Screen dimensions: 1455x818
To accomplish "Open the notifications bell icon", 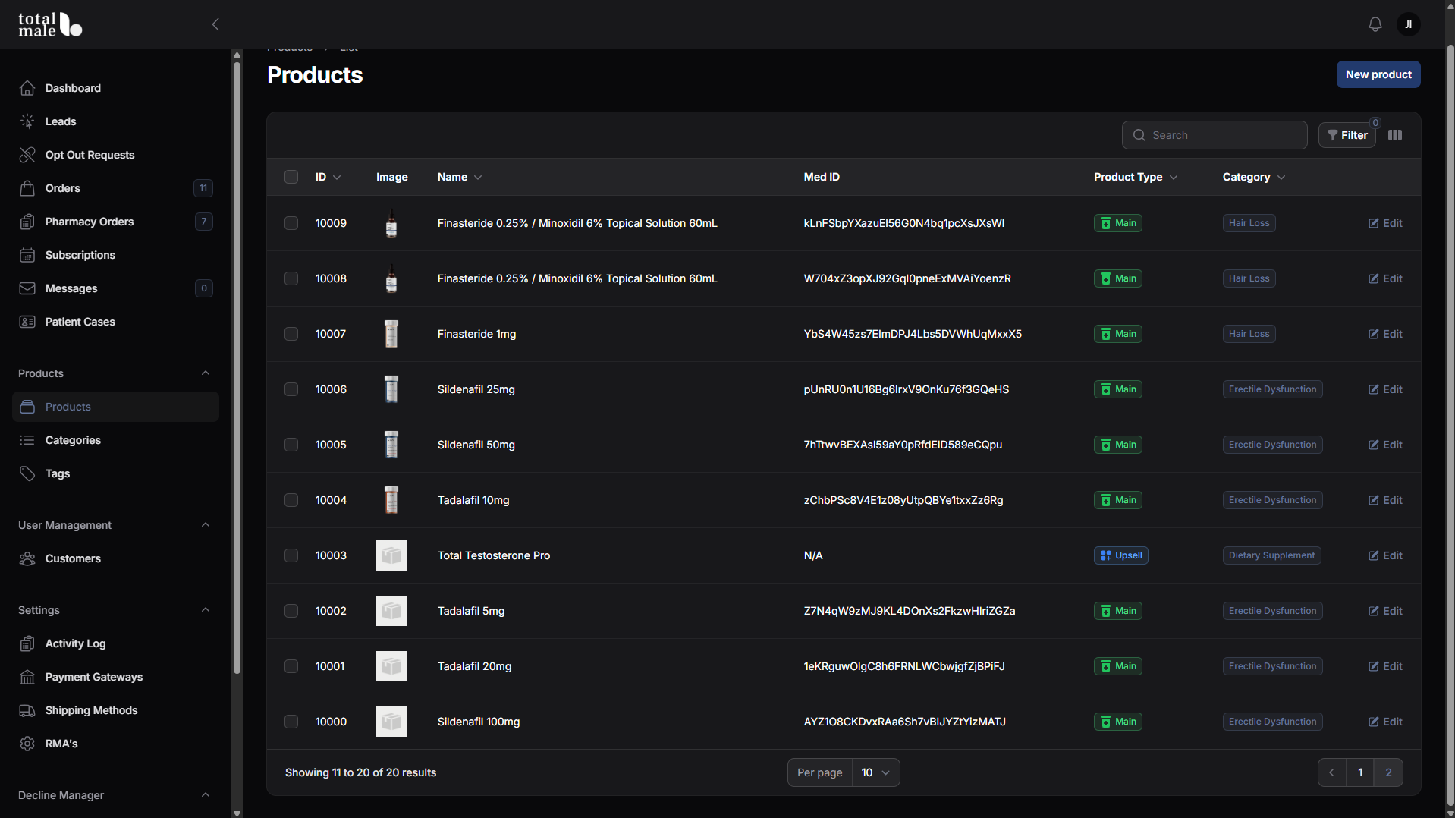I will pos(1375,24).
